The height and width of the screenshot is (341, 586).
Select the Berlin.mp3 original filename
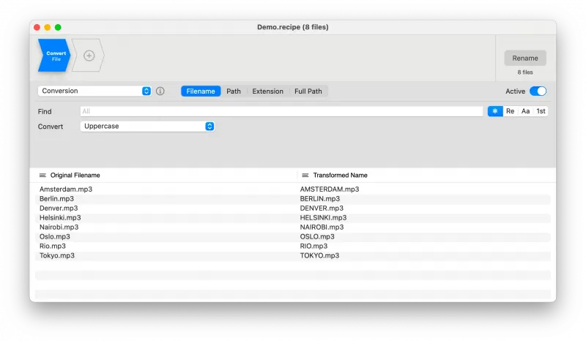pyautogui.click(x=57, y=199)
